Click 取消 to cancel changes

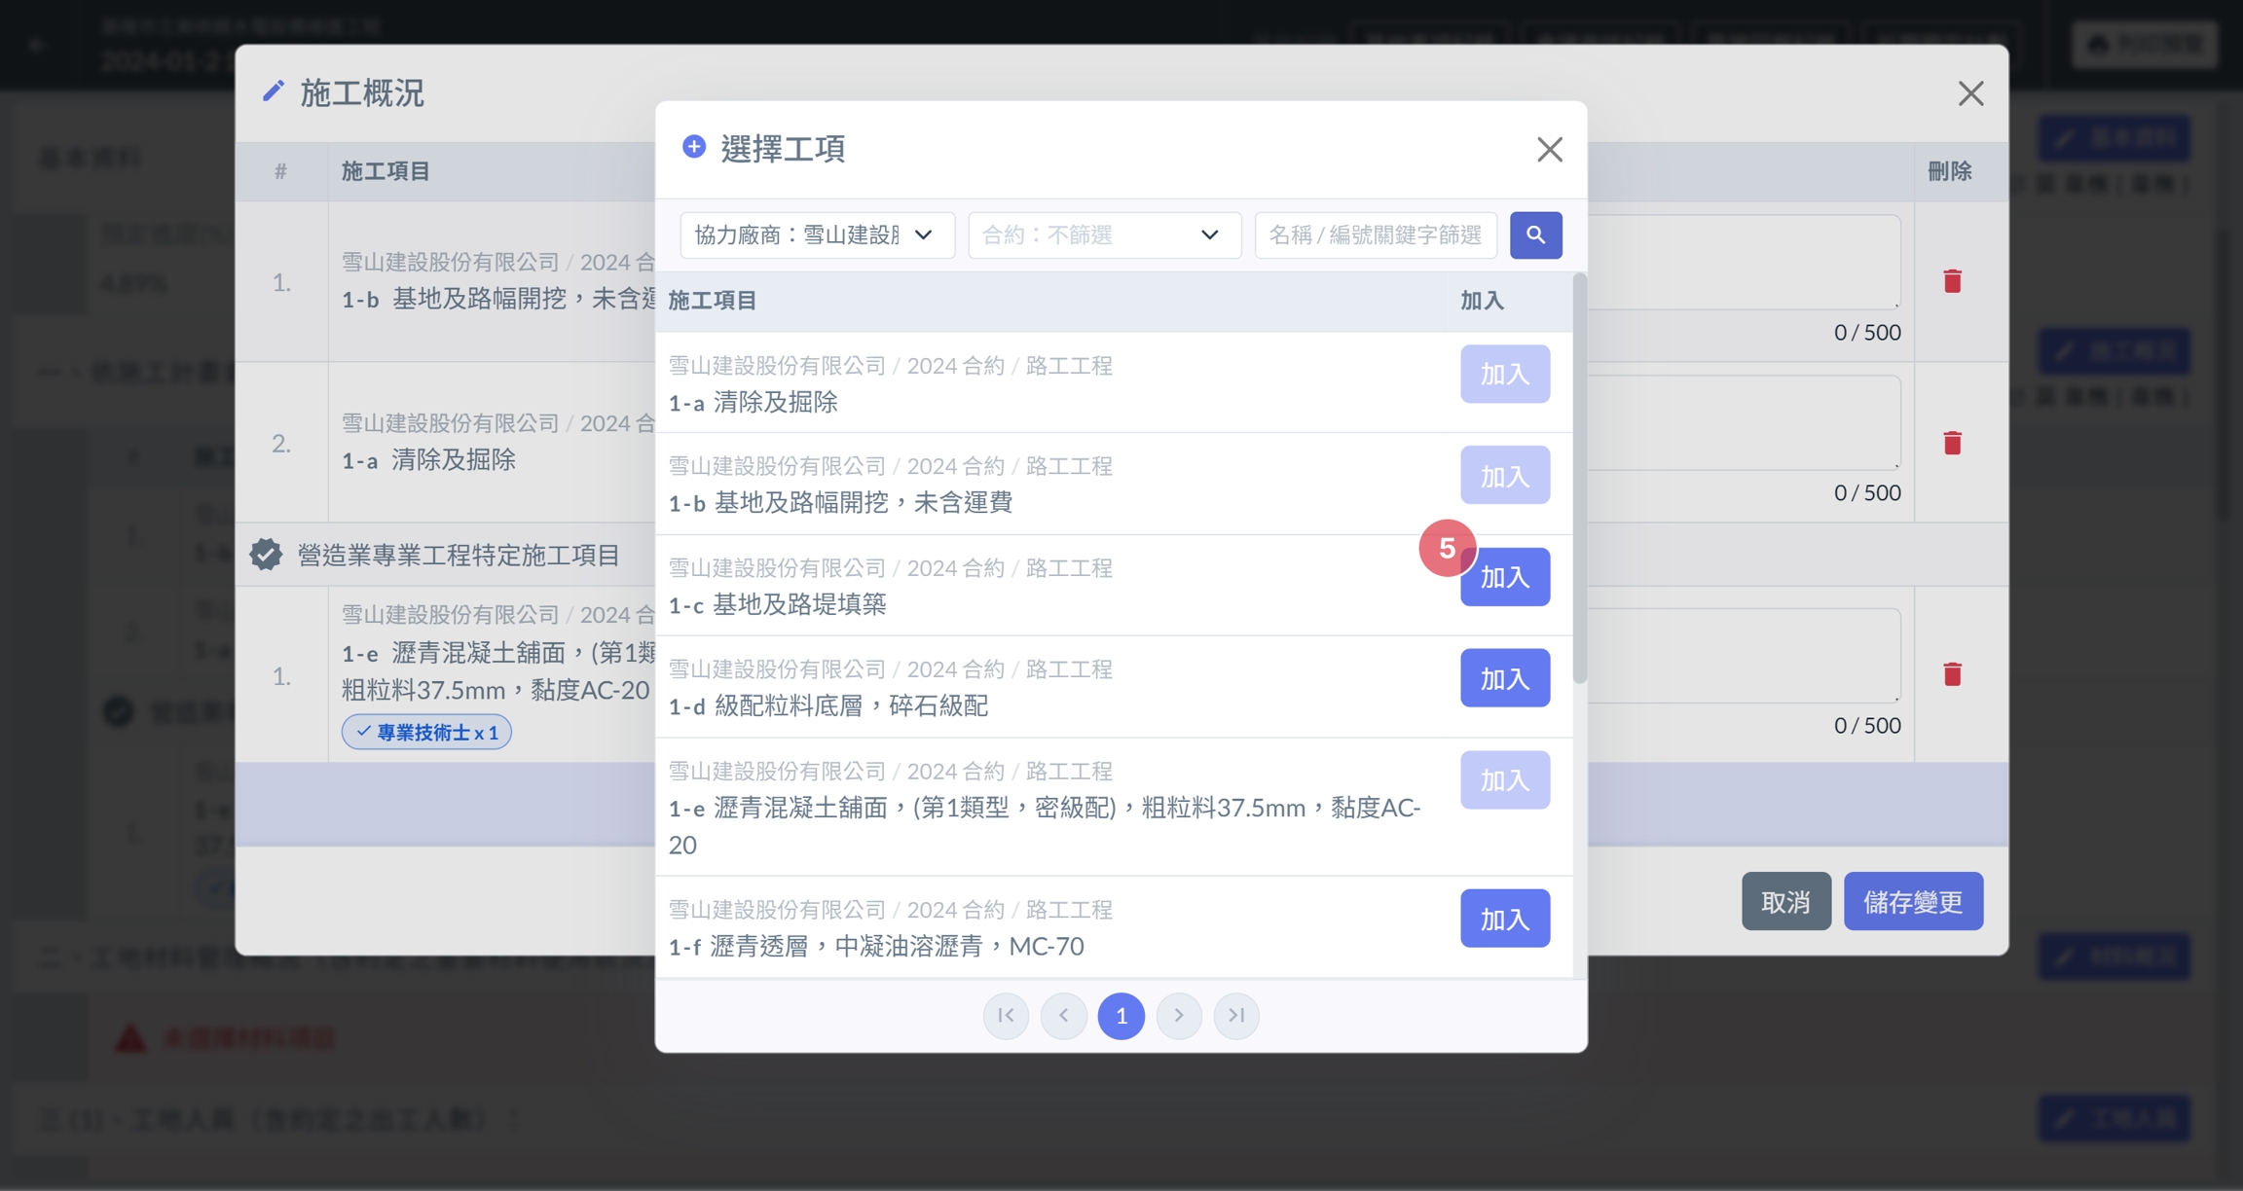pyautogui.click(x=1785, y=901)
